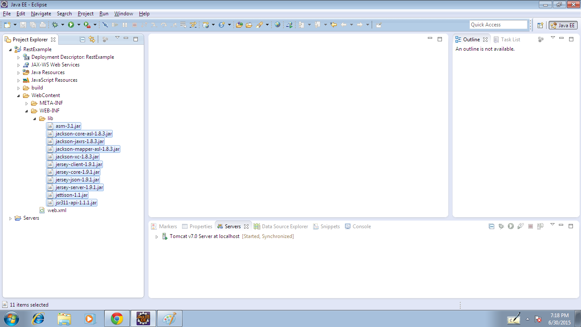
Task: Click the Debug bug icon in main toolbar
Action: tap(55, 25)
